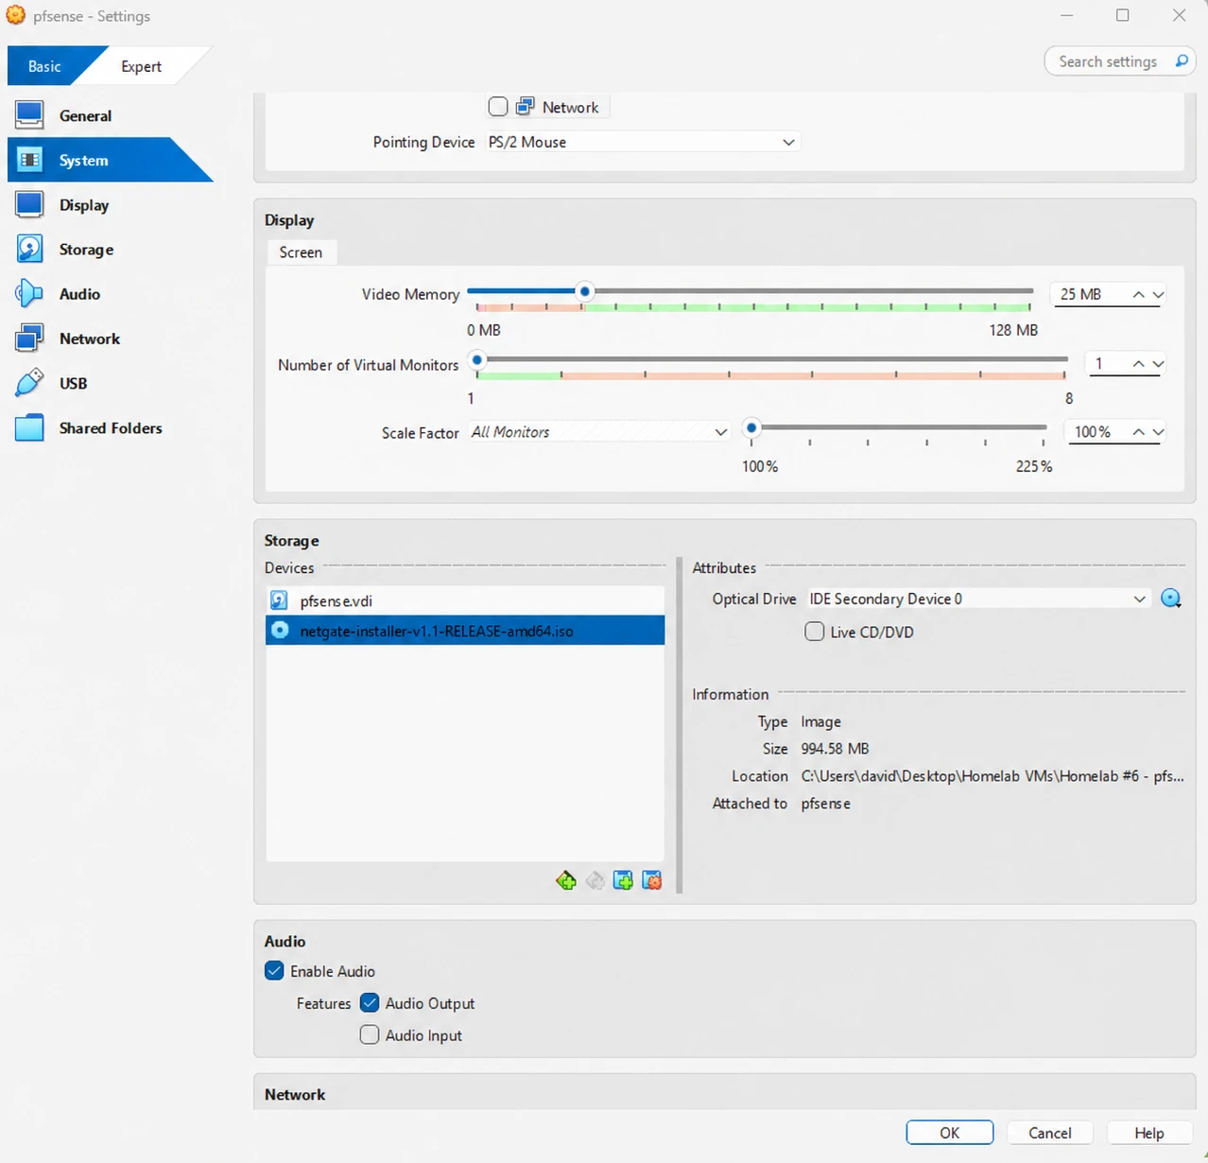The width and height of the screenshot is (1208, 1163).
Task: Increase Video Memory with up arrow
Action: [x=1139, y=295]
